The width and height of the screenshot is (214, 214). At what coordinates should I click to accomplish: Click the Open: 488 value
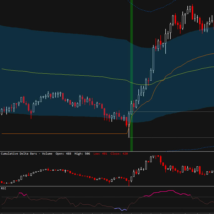pyautogui.click(x=63, y=153)
